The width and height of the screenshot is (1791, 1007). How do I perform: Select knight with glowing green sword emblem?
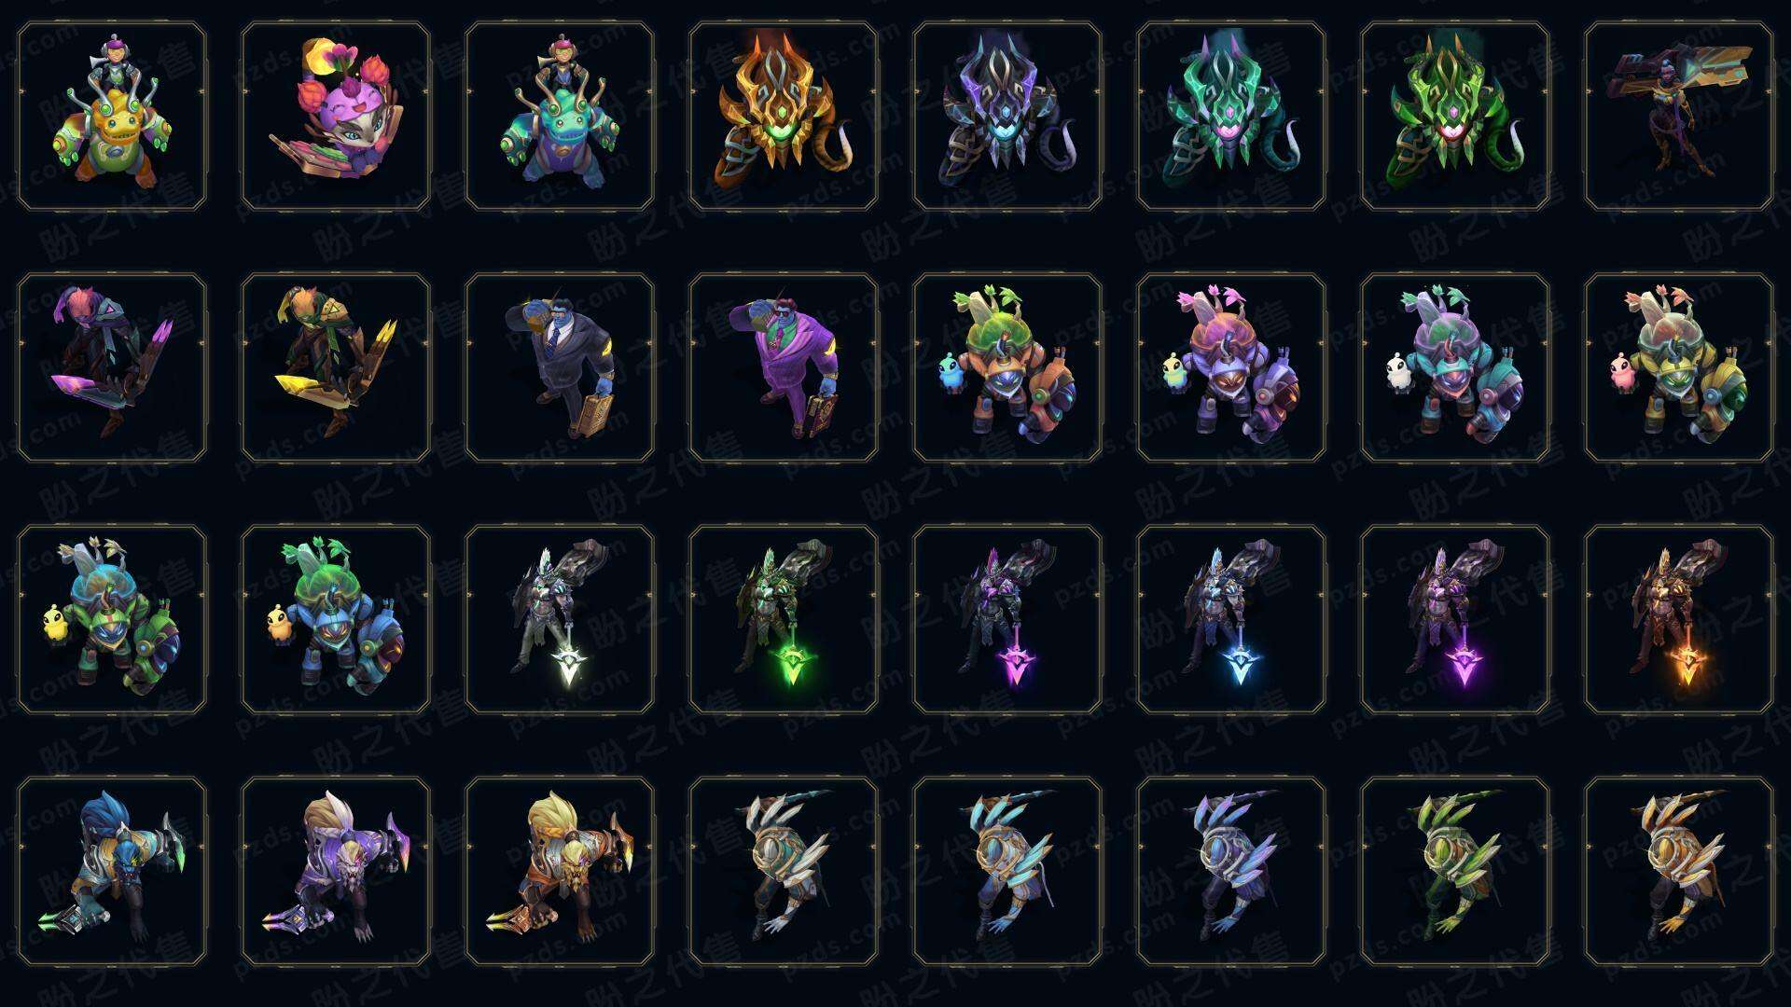[784, 619]
